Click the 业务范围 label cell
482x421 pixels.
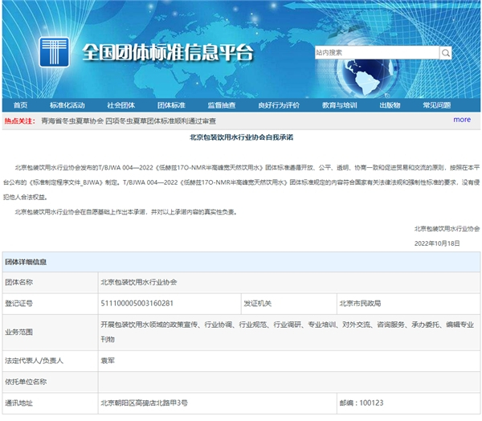click(x=50, y=332)
